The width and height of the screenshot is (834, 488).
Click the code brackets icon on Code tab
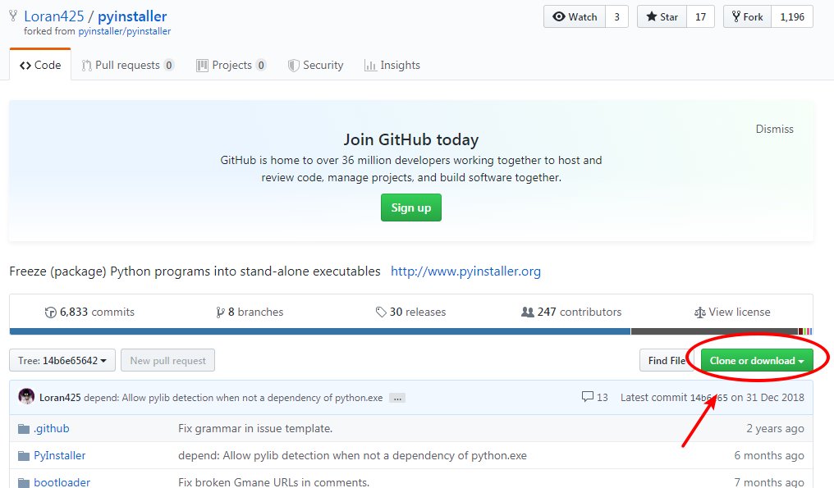coord(25,66)
